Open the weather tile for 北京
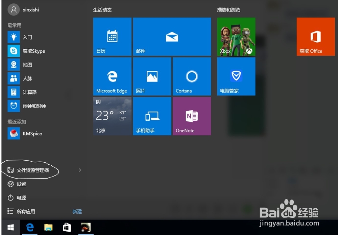 pos(112,116)
